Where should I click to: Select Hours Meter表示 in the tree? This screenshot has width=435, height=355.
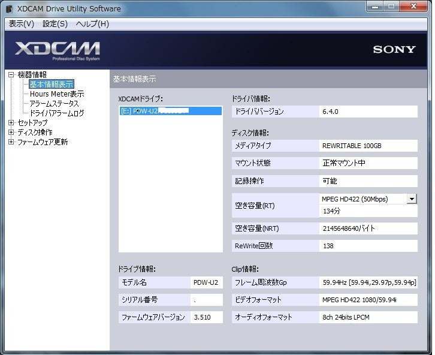[x=57, y=94]
